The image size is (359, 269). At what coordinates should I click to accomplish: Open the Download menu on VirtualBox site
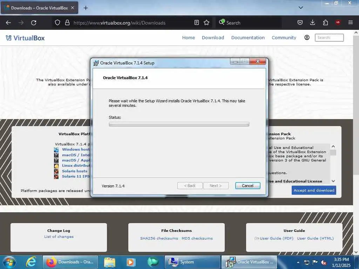(213, 38)
